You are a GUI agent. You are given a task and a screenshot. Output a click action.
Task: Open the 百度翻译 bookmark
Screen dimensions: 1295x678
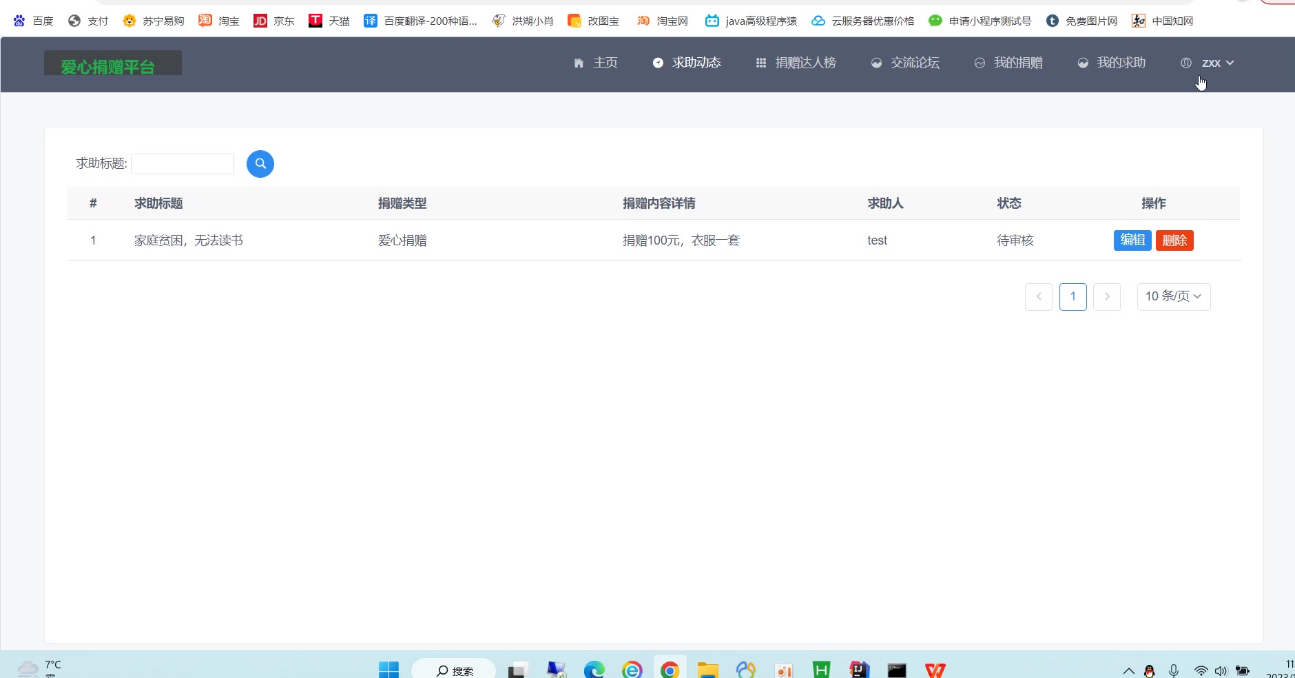(x=421, y=21)
